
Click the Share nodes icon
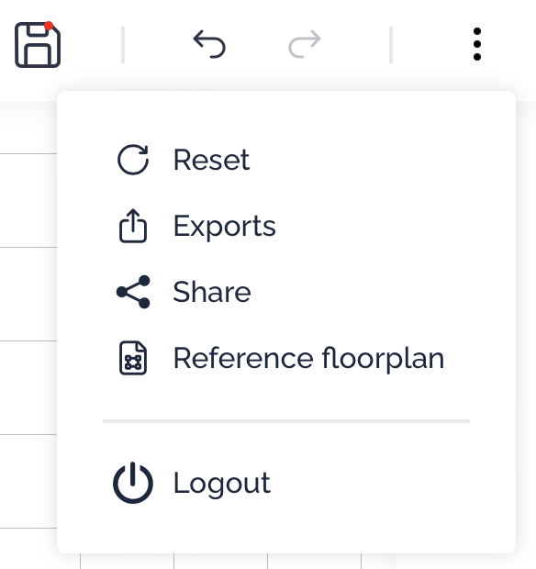tap(133, 292)
